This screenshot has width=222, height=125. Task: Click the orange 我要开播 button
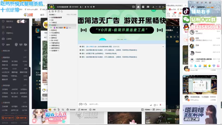pos(21,118)
